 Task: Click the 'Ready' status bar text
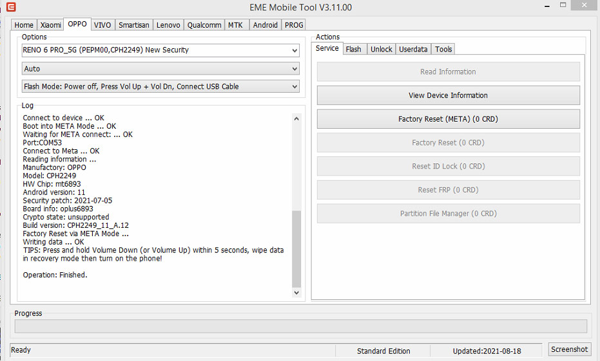(x=21, y=350)
